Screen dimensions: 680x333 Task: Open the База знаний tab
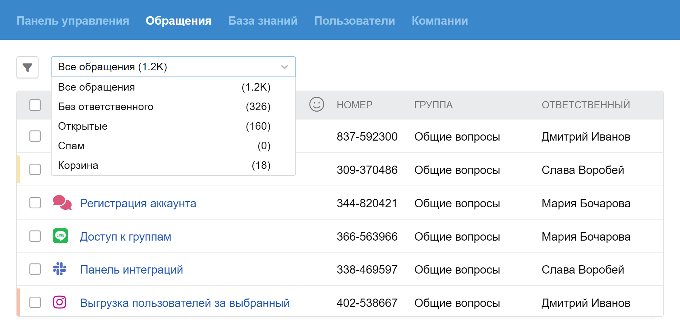click(x=263, y=21)
